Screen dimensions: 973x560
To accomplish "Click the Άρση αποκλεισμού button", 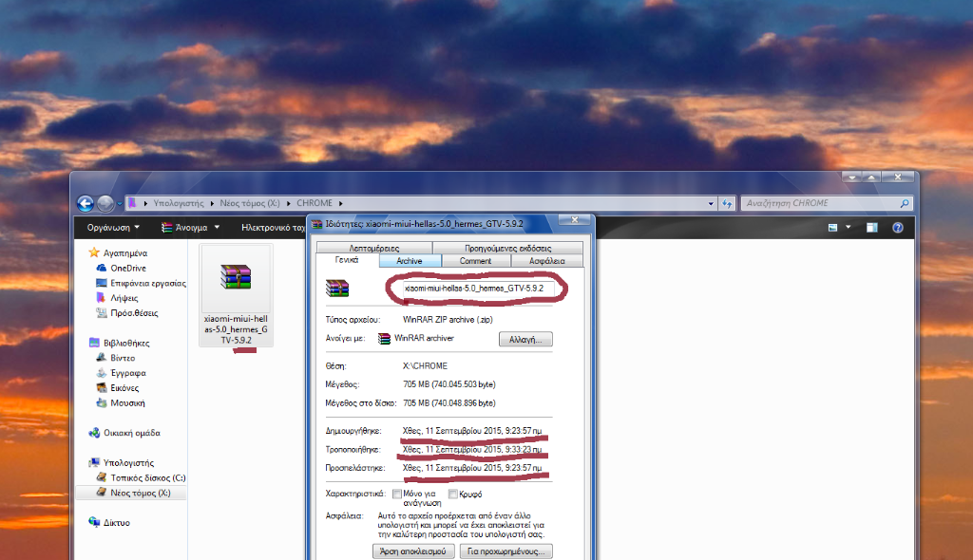I will [413, 551].
